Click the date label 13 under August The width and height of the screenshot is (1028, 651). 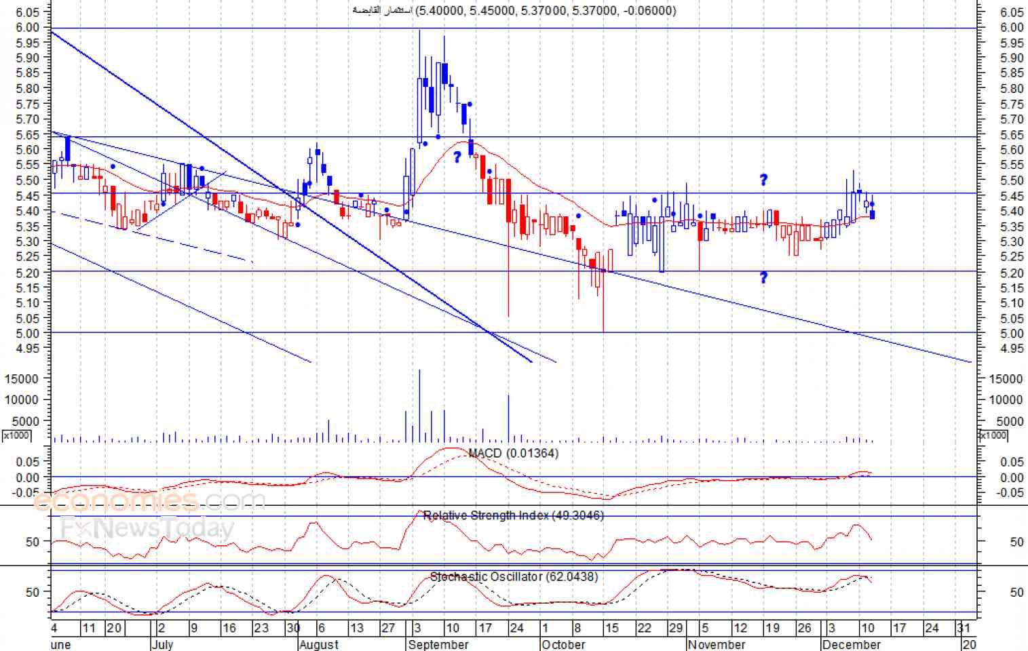(x=357, y=628)
